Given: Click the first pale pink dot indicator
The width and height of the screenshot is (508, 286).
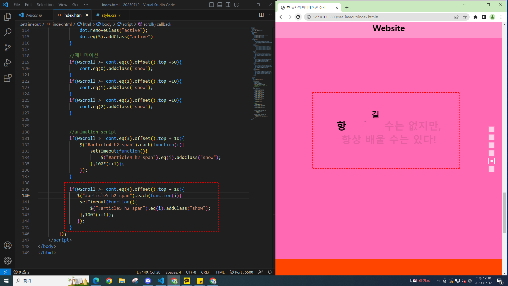Looking at the screenshot, I should click(x=492, y=129).
